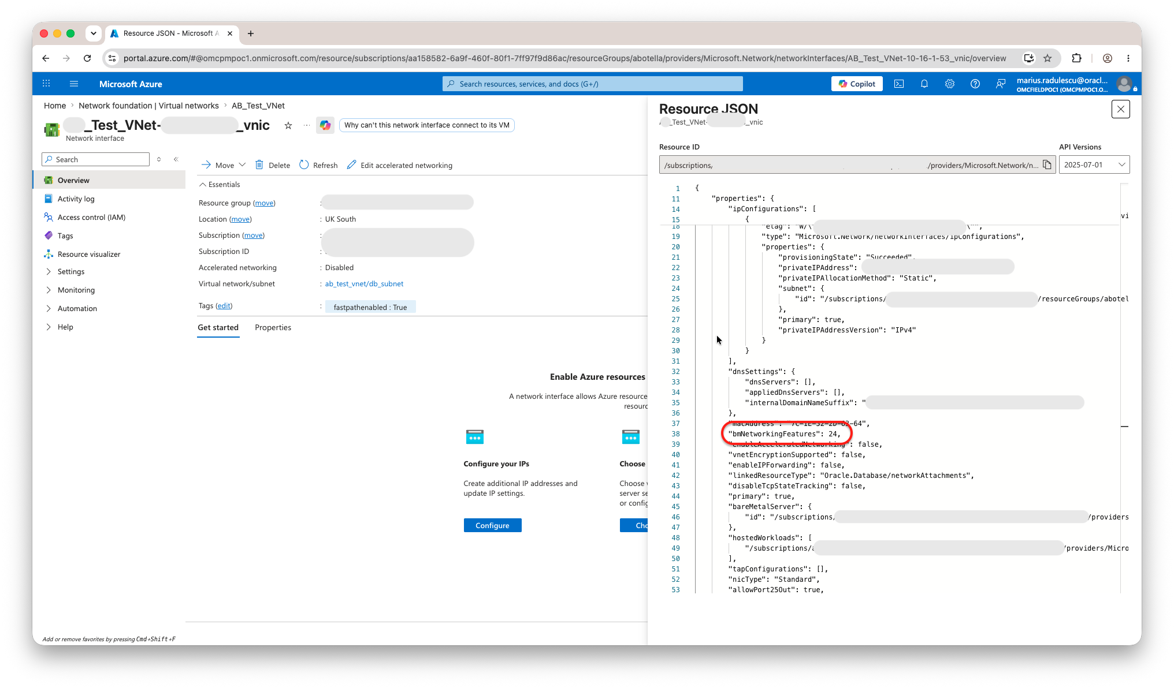Open Resource visualizer

tap(89, 254)
